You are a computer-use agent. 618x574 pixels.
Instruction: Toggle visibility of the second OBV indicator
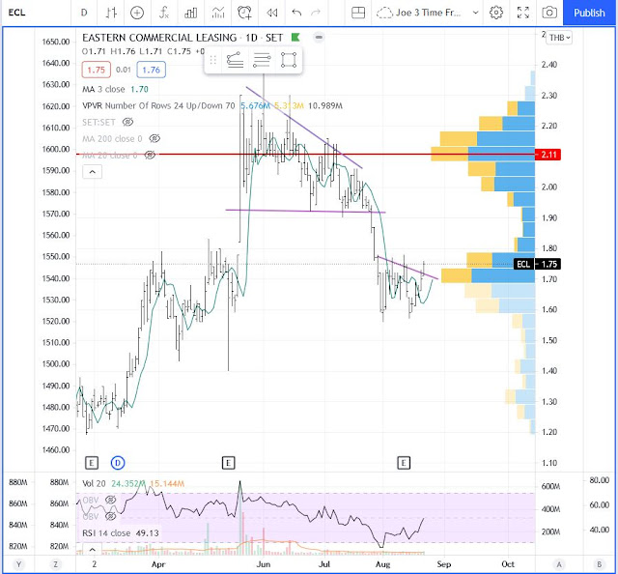click(x=110, y=516)
